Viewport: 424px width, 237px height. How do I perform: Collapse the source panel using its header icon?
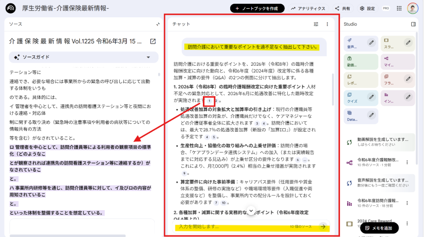click(158, 24)
